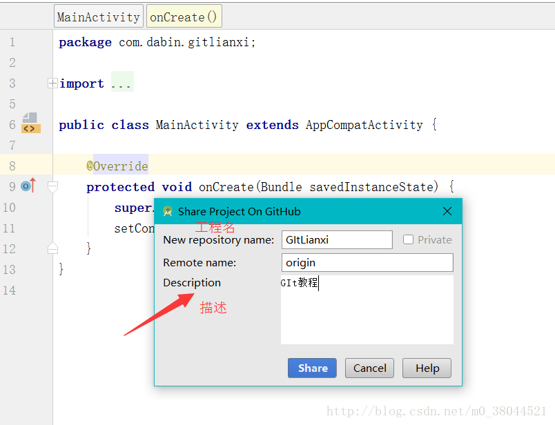Click AppCompatActivity in the class declaration
Screen dimensions: 555x425
click(x=364, y=125)
